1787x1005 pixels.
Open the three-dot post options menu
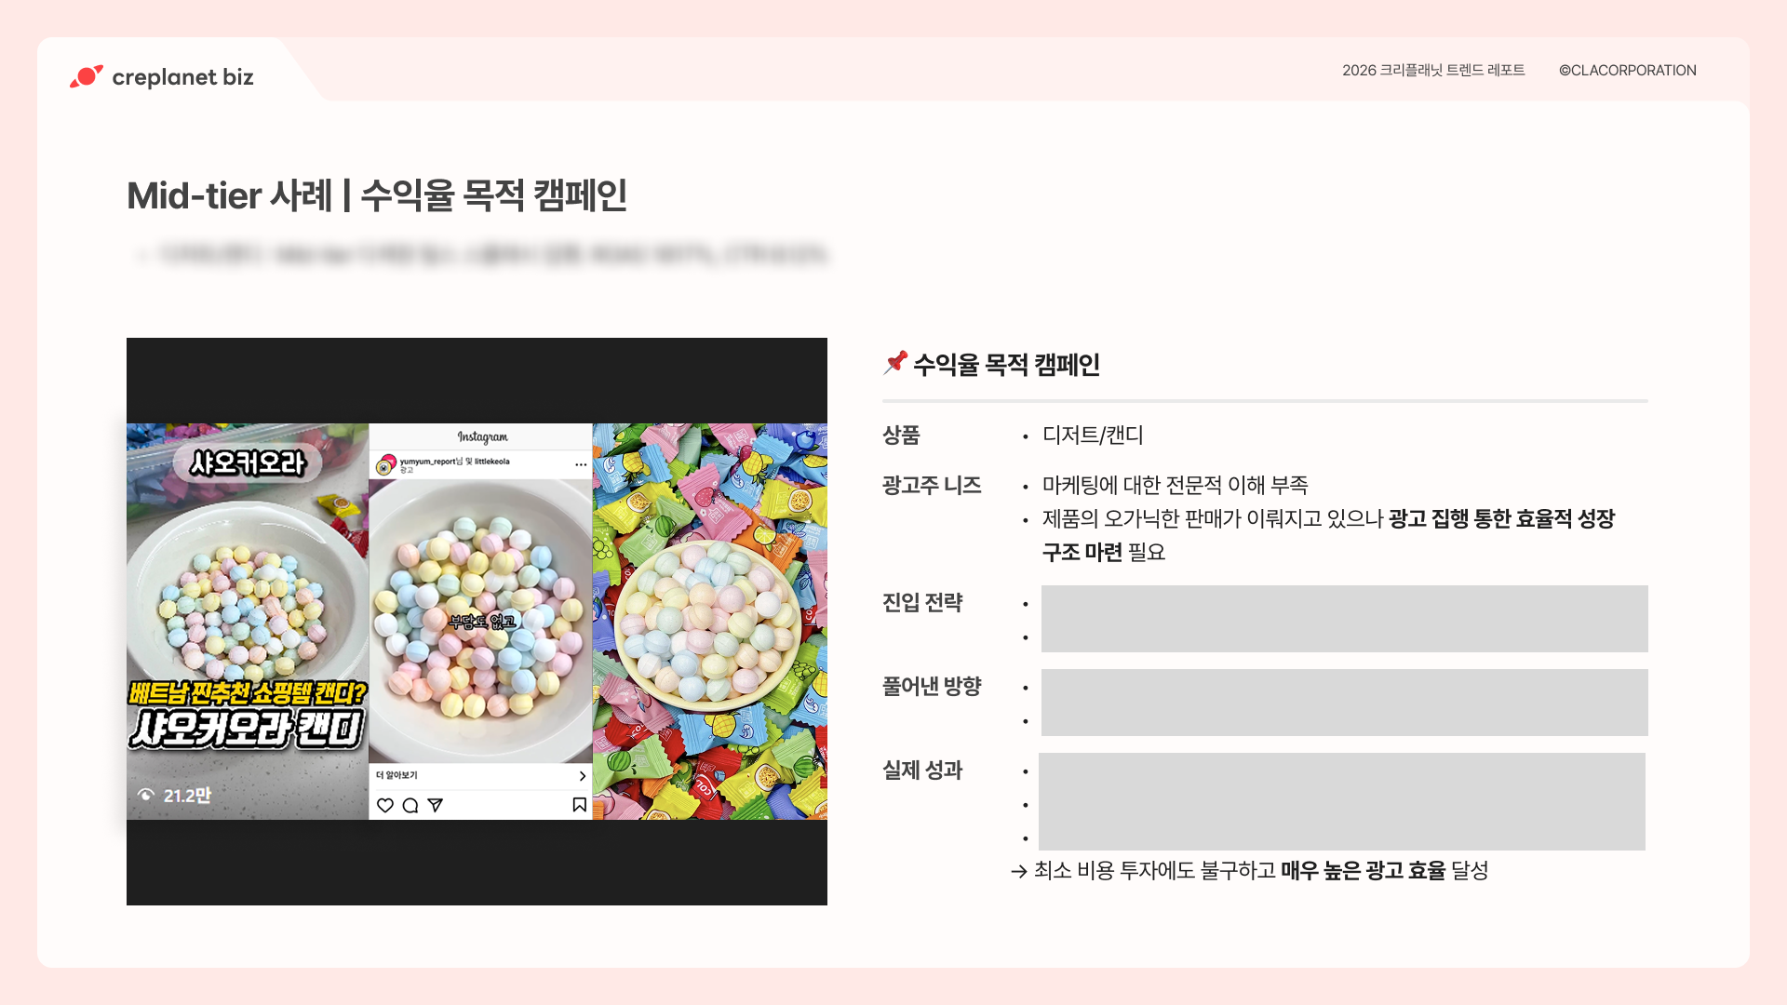click(x=581, y=464)
